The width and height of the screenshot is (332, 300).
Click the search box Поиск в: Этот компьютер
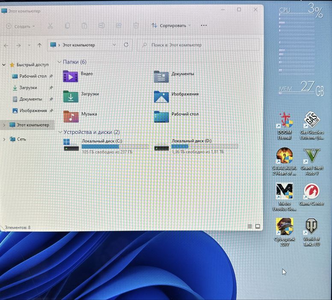pos(198,45)
